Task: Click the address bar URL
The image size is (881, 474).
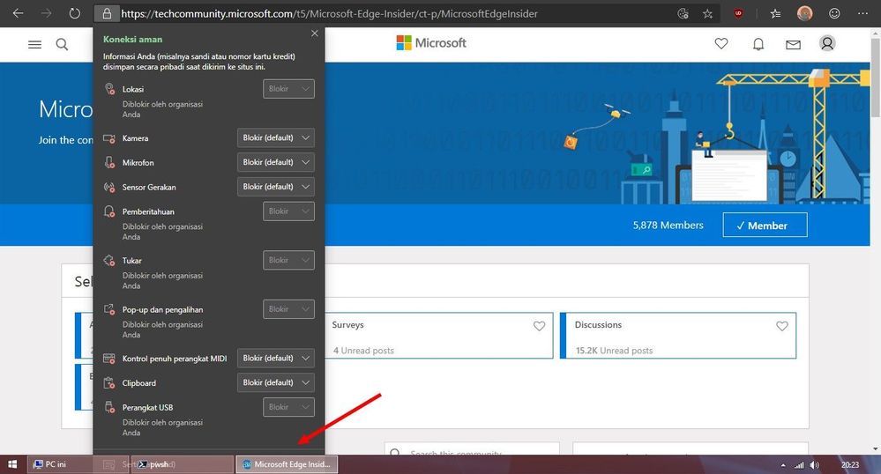Action: click(329, 13)
